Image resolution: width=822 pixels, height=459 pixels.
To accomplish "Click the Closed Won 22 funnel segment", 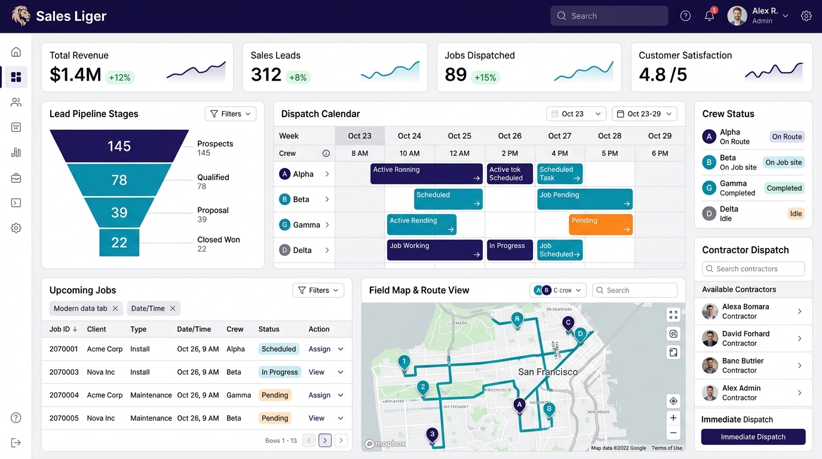I will tap(119, 243).
